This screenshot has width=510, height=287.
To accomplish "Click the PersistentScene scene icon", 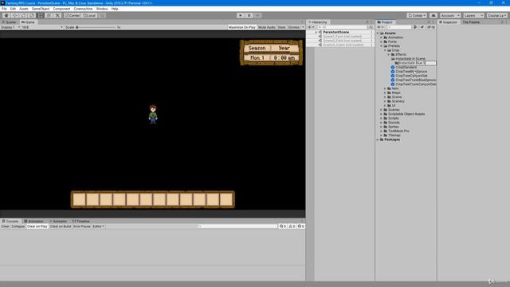I will [x=320, y=32].
